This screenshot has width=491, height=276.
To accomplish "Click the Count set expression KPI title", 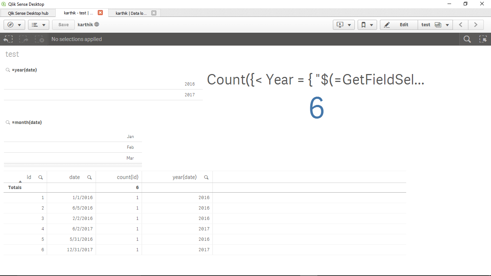I will [x=316, y=79].
